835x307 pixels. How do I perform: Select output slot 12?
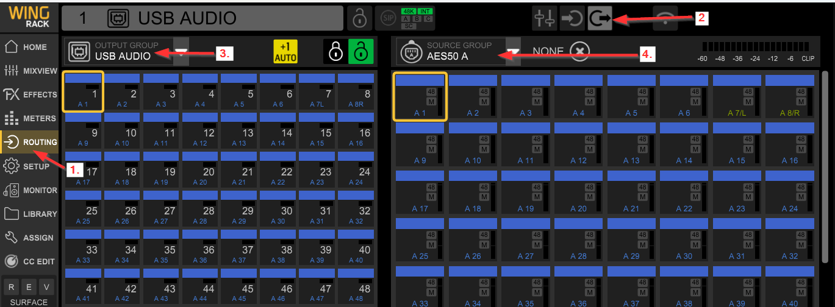(200, 130)
